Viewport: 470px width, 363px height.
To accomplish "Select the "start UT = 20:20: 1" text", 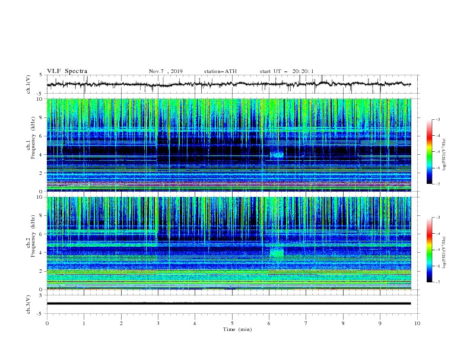I will pyautogui.click(x=287, y=71).
